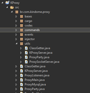Image resolution: width=90 pixels, height=93 pixels.
Task: Expand the injector package
Action: (x=16, y=39)
